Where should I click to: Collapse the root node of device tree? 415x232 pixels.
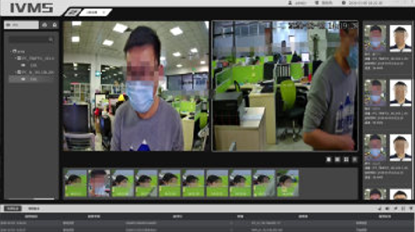click(x=11, y=51)
